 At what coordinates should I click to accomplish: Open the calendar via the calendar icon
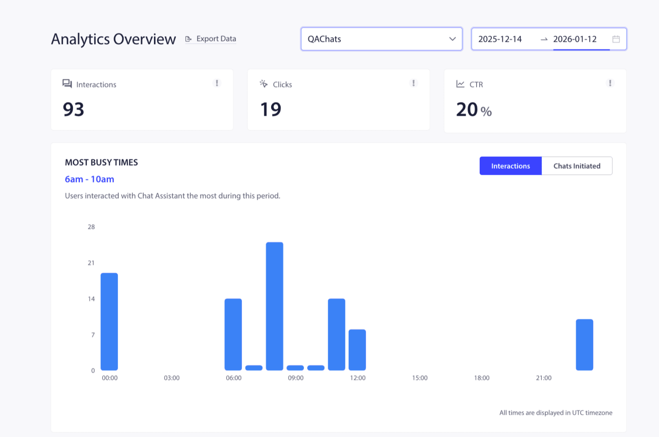(616, 39)
